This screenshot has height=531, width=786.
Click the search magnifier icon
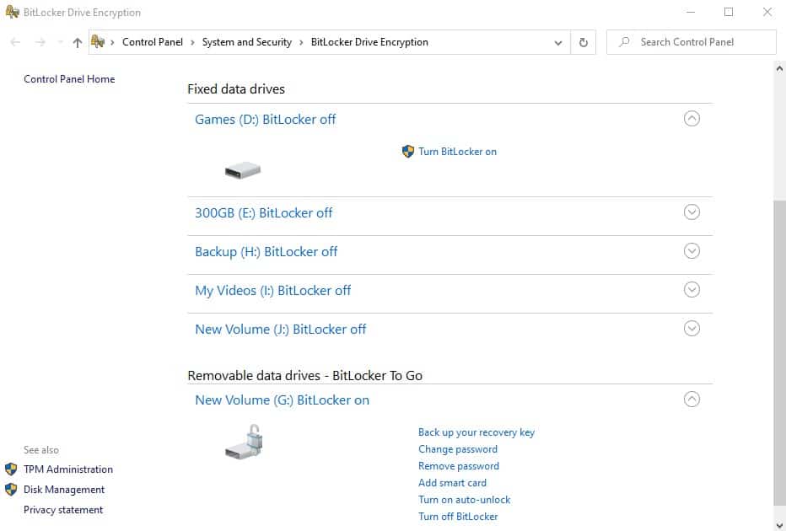pos(624,42)
